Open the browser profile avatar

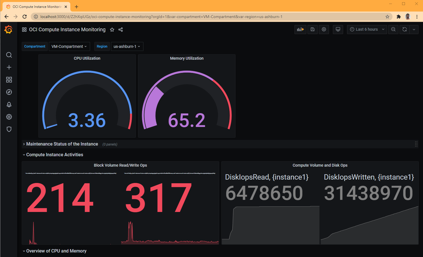coord(408,17)
